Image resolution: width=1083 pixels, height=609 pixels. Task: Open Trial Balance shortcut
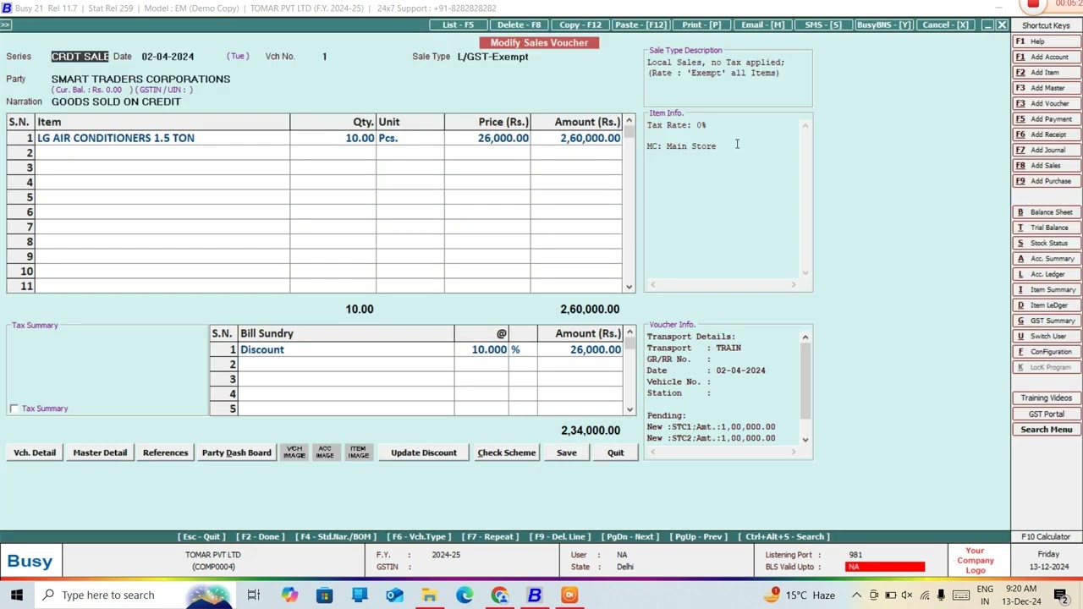pos(1046,228)
